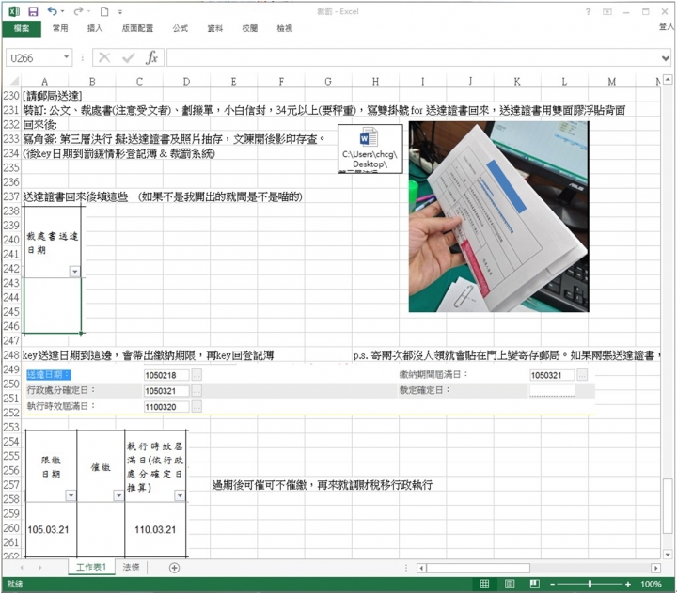Screen dimensions: 677x595
Task: Create new document from quick access toolbar
Action: coord(104,11)
